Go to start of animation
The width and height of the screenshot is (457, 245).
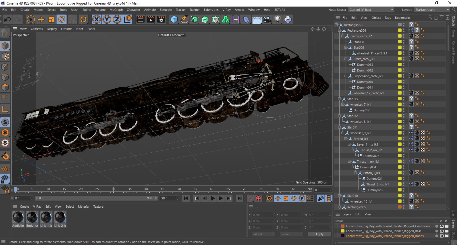186,198
